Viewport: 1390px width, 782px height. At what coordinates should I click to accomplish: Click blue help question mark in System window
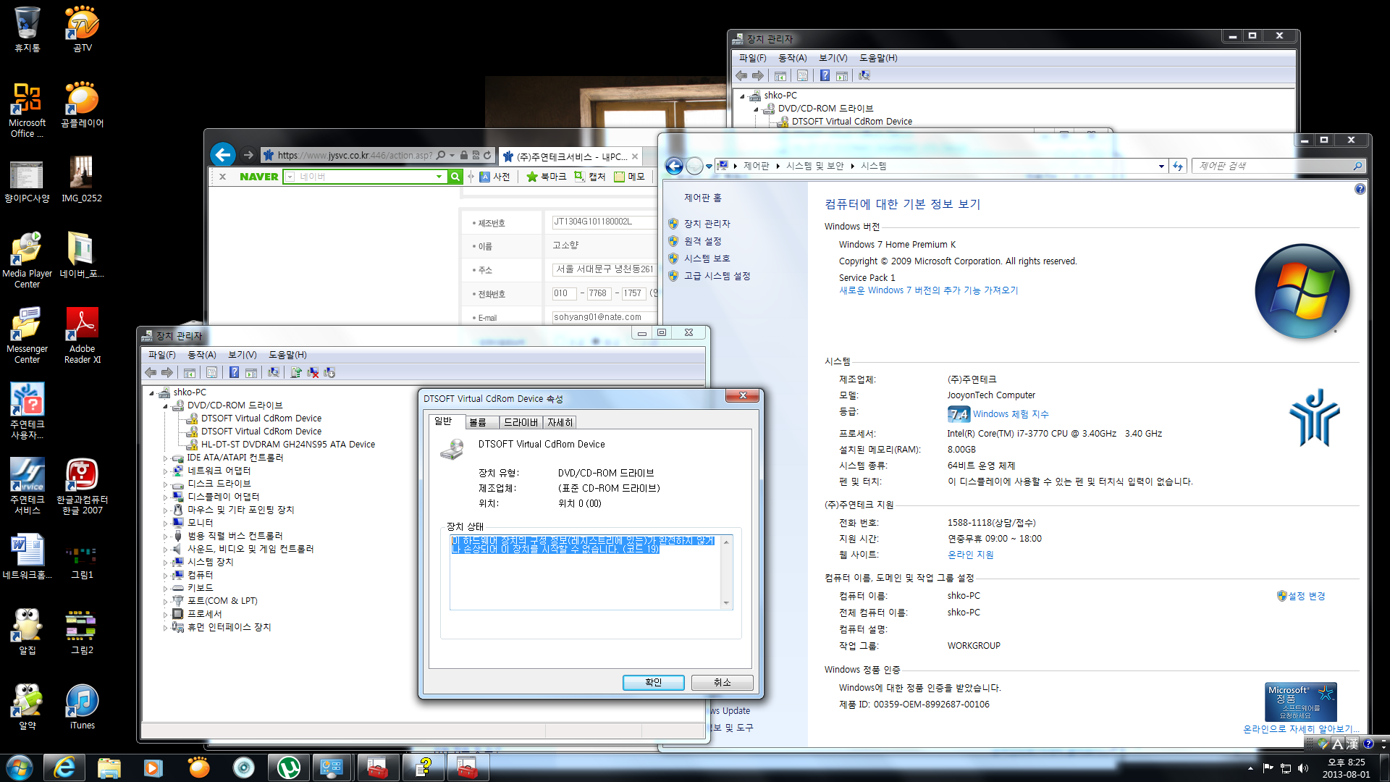click(x=1360, y=189)
